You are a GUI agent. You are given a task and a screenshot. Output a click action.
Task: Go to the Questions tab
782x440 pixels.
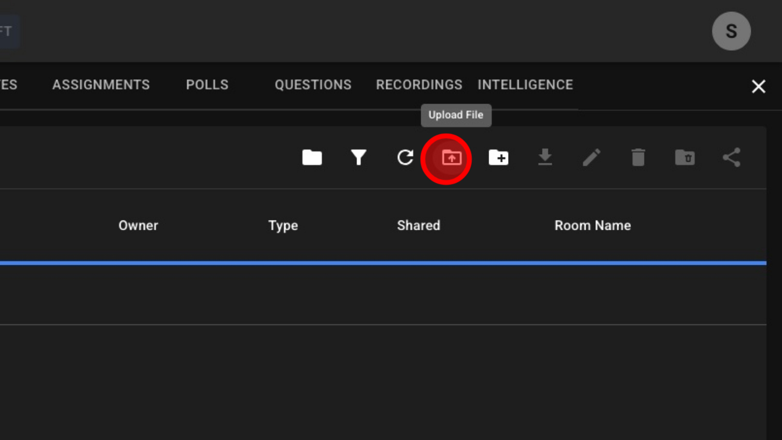tap(313, 85)
